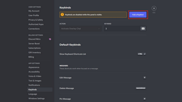Click the Keybind input field
The height and width of the screenshot is (102, 182).
click(x=125, y=29)
